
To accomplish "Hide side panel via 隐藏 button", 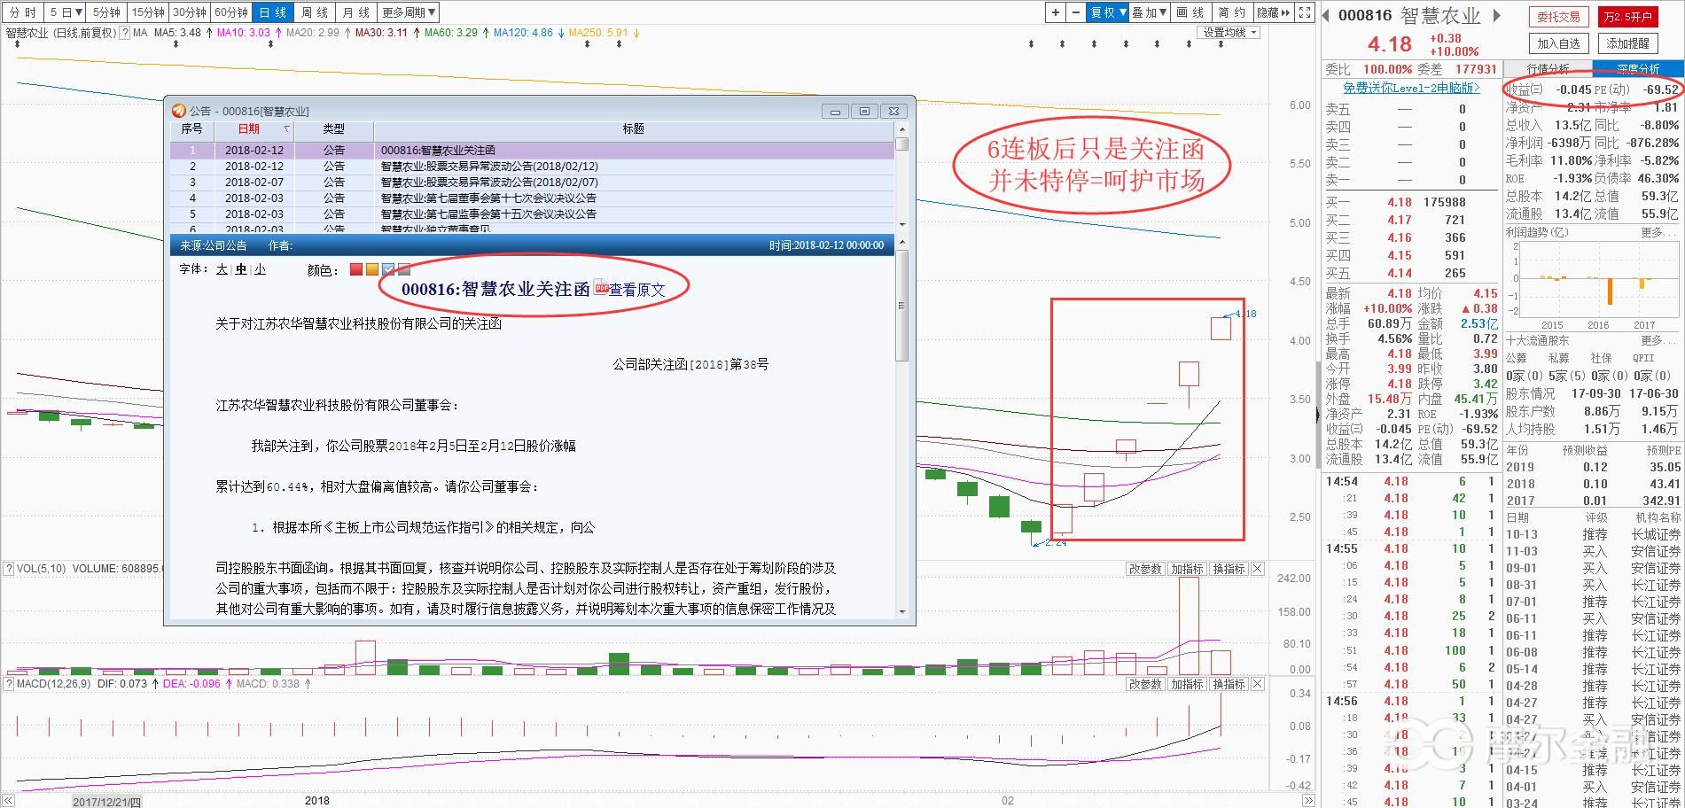I will (x=1273, y=12).
